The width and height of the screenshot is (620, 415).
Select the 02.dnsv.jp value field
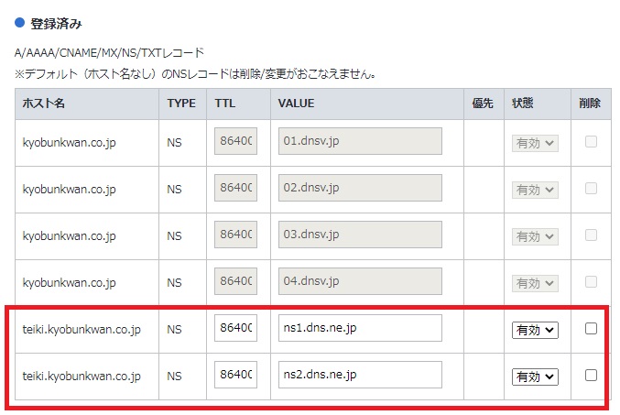pyautogui.click(x=360, y=188)
